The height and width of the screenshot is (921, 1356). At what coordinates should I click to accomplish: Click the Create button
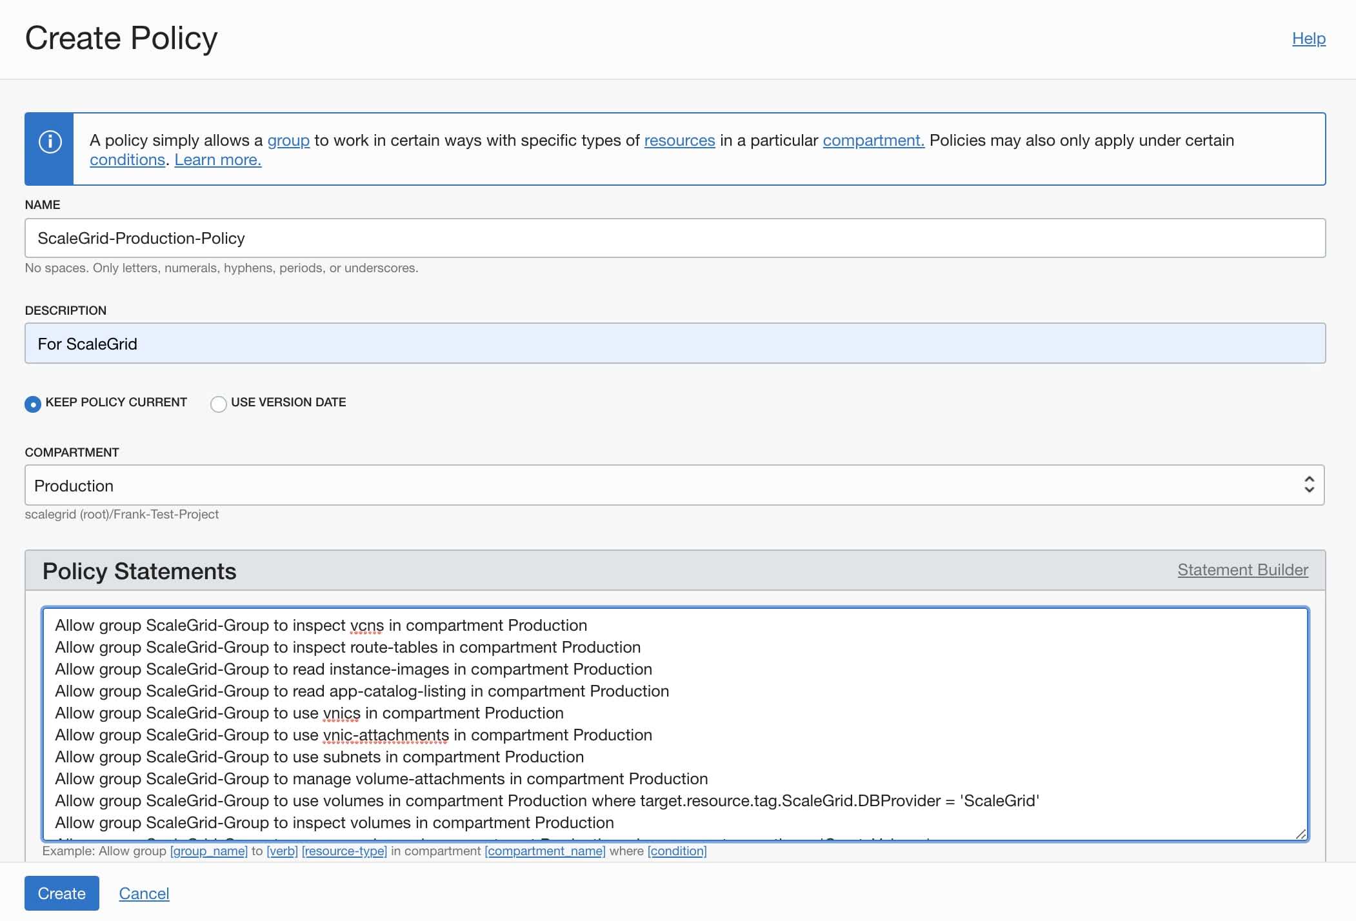pyautogui.click(x=62, y=893)
